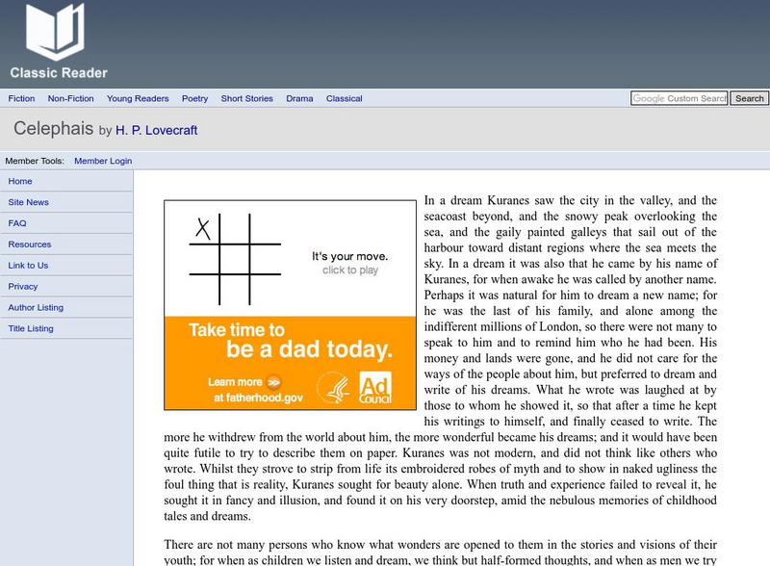Click the Member Login link

(x=103, y=161)
